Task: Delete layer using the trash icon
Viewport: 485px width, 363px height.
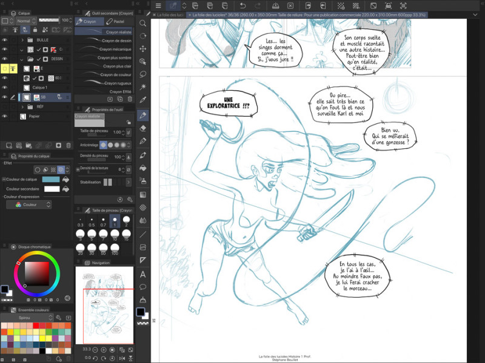Action: [68, 145]
